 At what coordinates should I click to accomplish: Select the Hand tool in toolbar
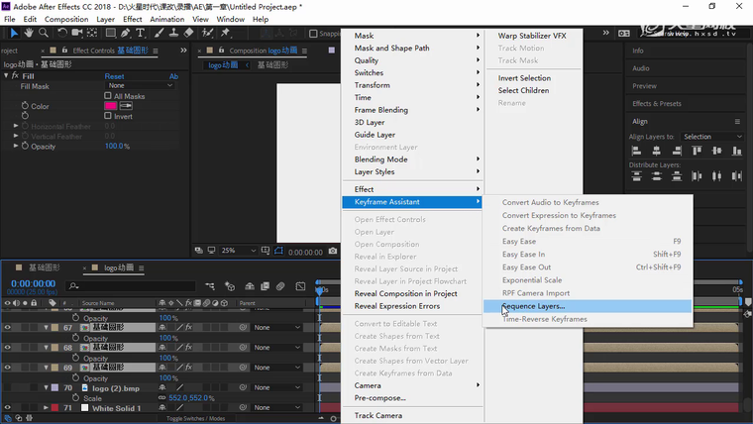28,33
